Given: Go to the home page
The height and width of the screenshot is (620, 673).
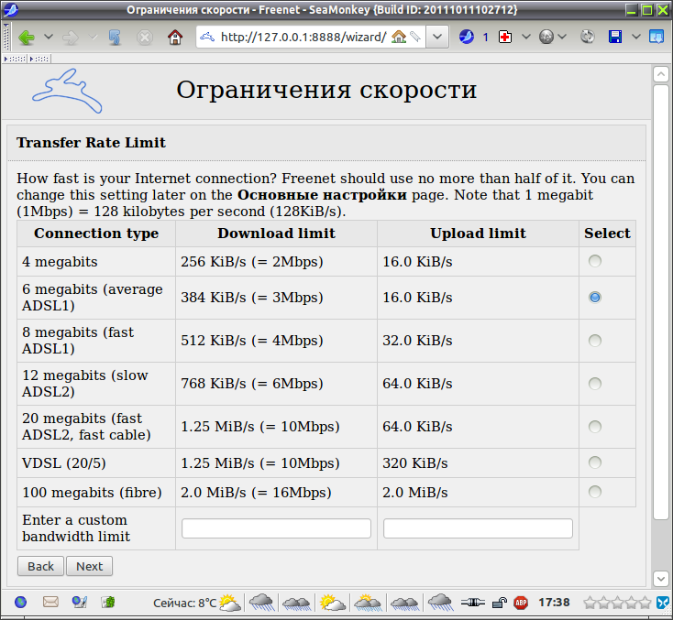Looking at the screenshot, I should click(x=175, y=38).
